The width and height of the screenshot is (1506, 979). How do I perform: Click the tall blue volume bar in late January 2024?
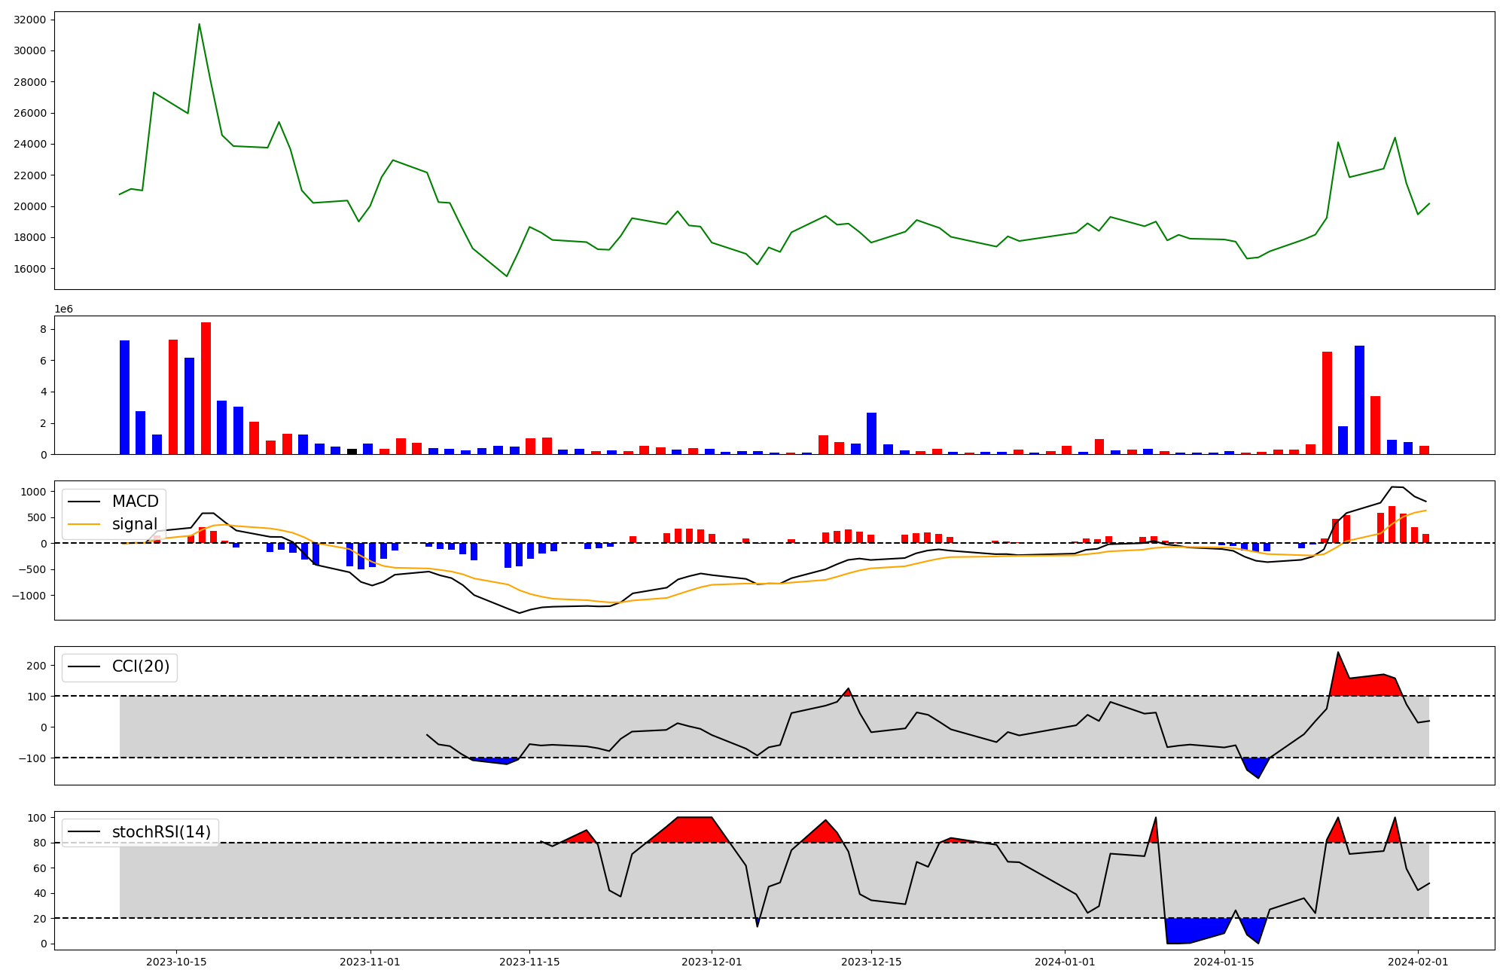[1359, 399]
